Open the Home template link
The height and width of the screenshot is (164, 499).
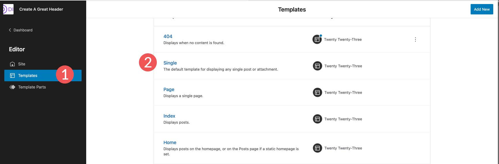170,142
